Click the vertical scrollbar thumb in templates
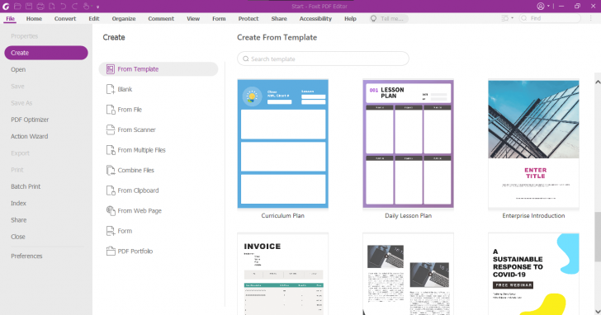This screenshot has width=601, height=315. click(598, 237)
